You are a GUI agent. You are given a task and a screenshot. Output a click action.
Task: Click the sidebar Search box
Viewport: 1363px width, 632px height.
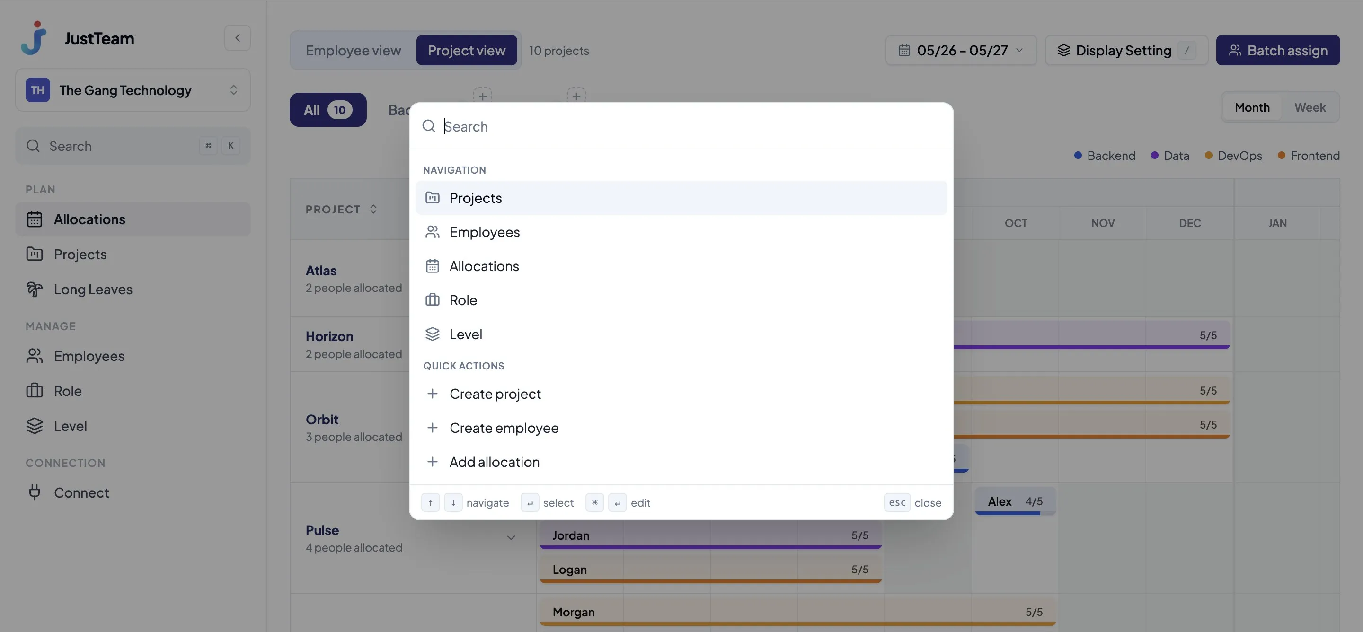133,146
